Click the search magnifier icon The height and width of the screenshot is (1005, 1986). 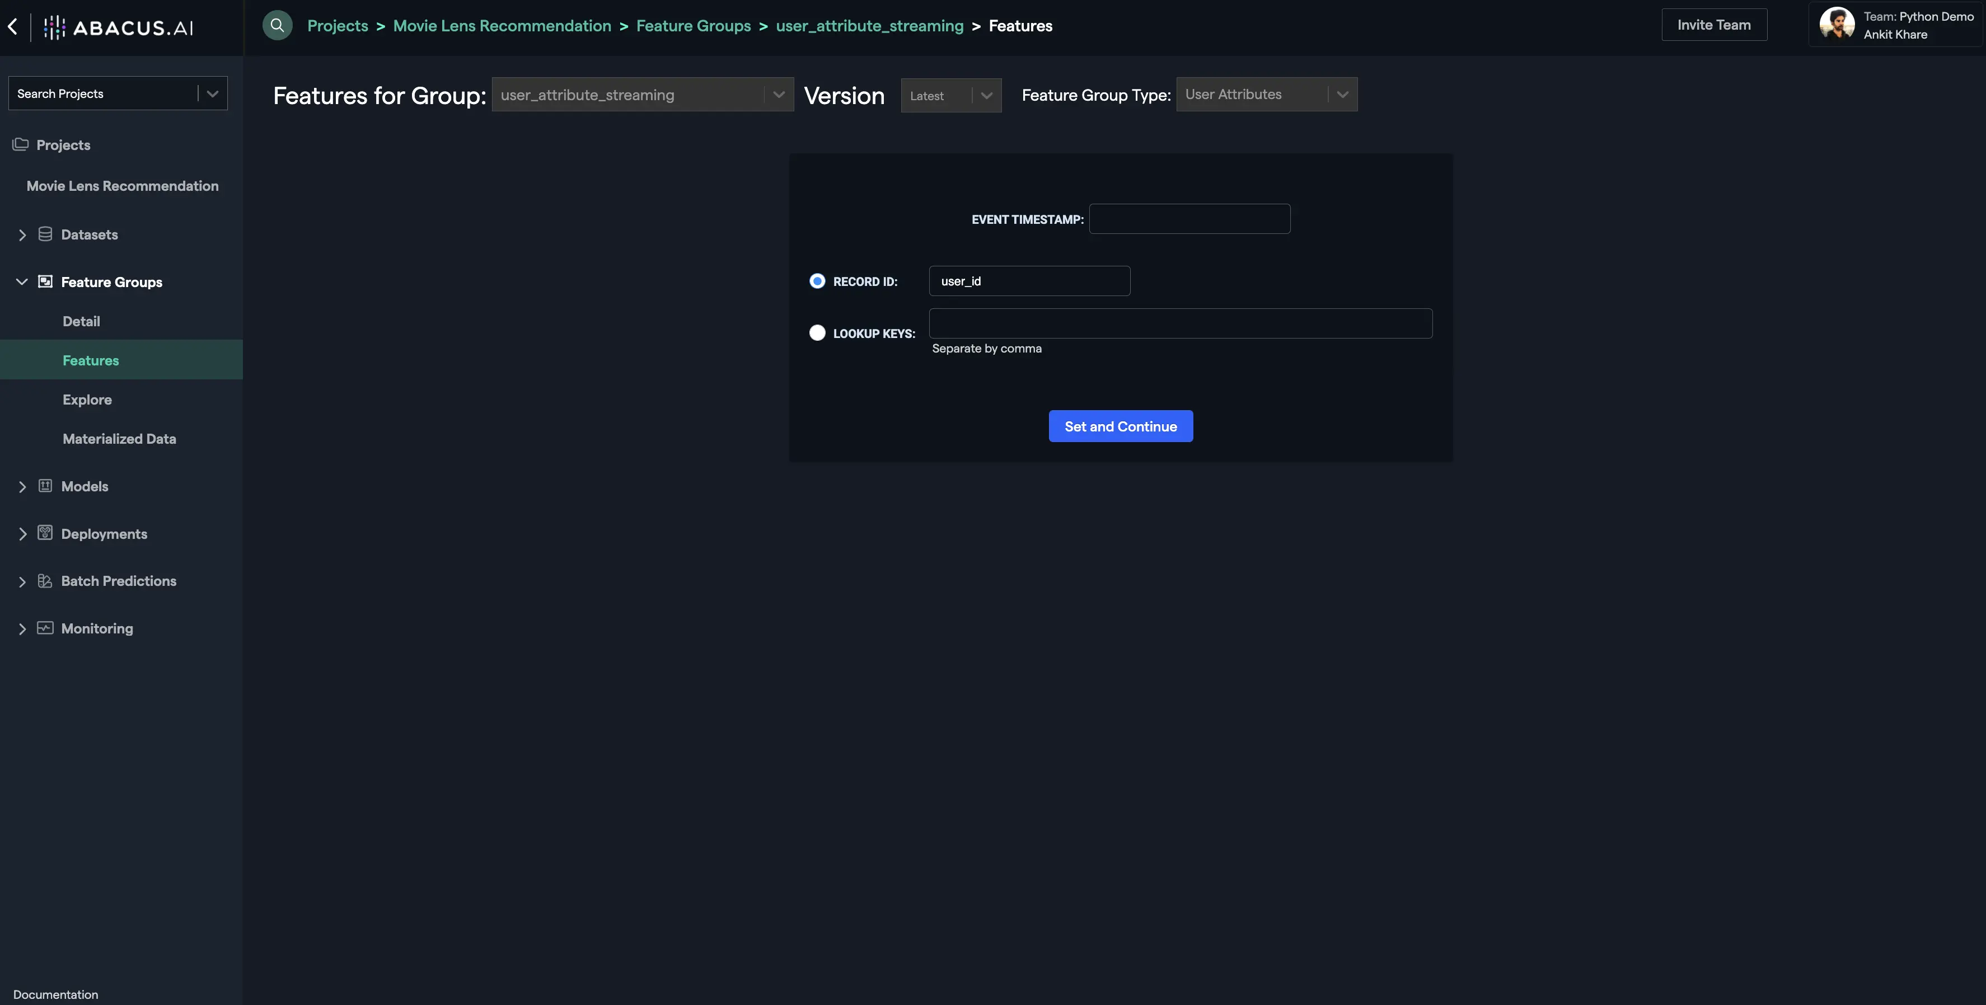coord(277,25)
